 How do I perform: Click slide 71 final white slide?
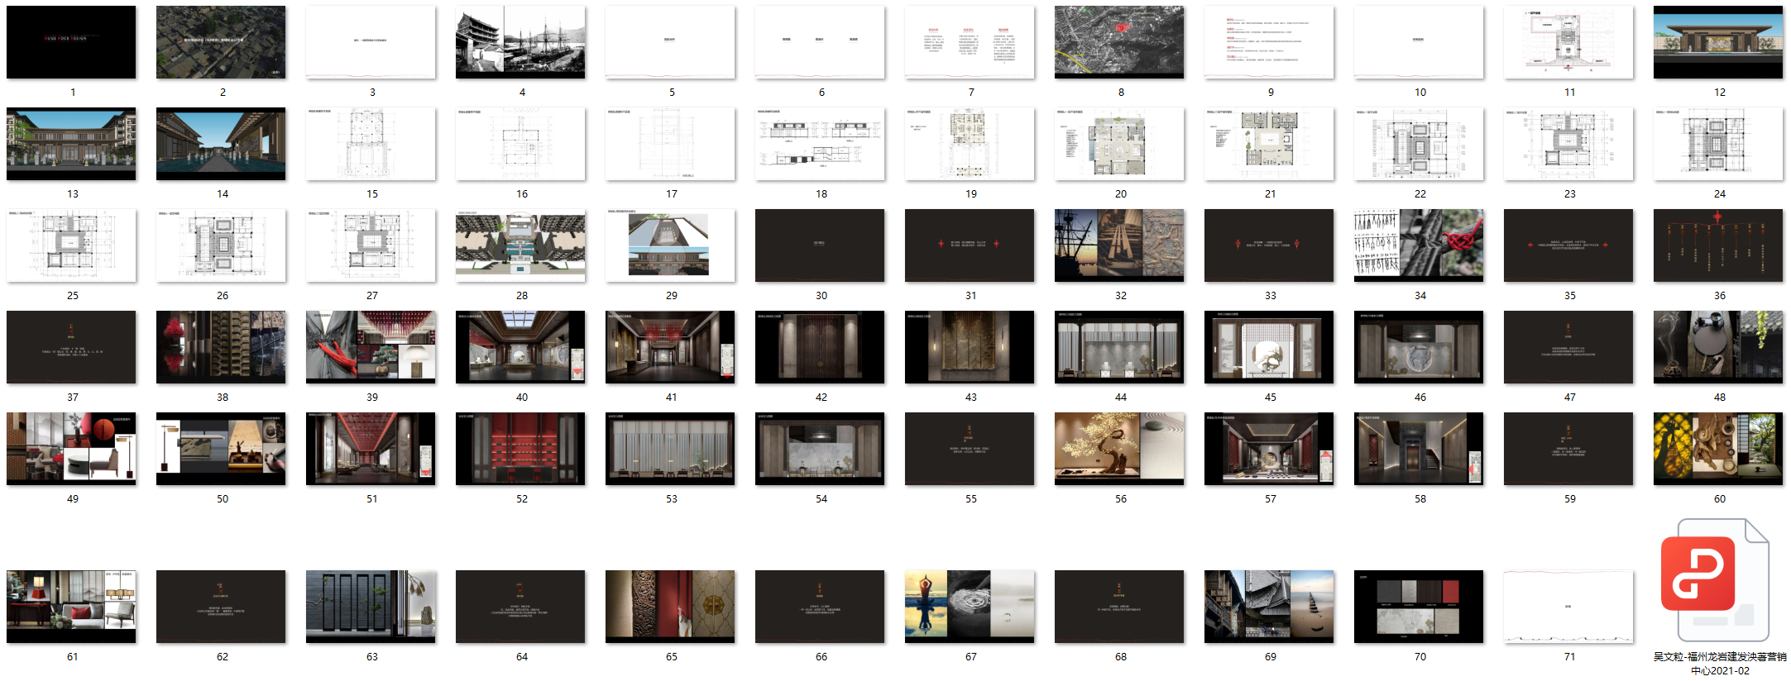coord(1568,607)
